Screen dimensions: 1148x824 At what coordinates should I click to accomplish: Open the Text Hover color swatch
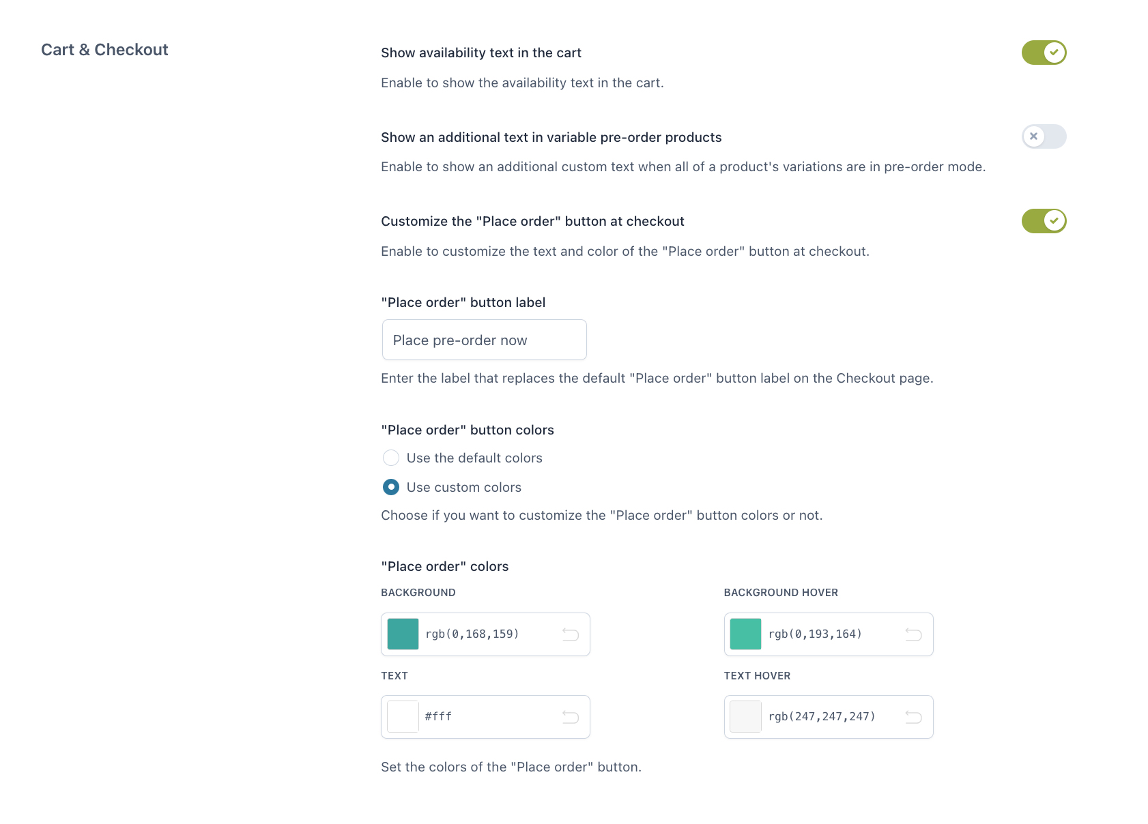[745, 717]
